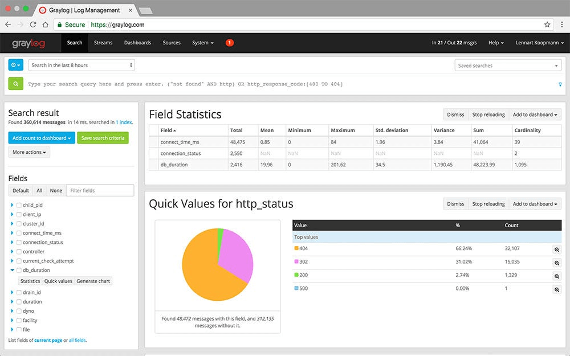Open the 'Search in the last 8 hours' dropdown
This screenshot has height=356, width=570.
[82, 64]
